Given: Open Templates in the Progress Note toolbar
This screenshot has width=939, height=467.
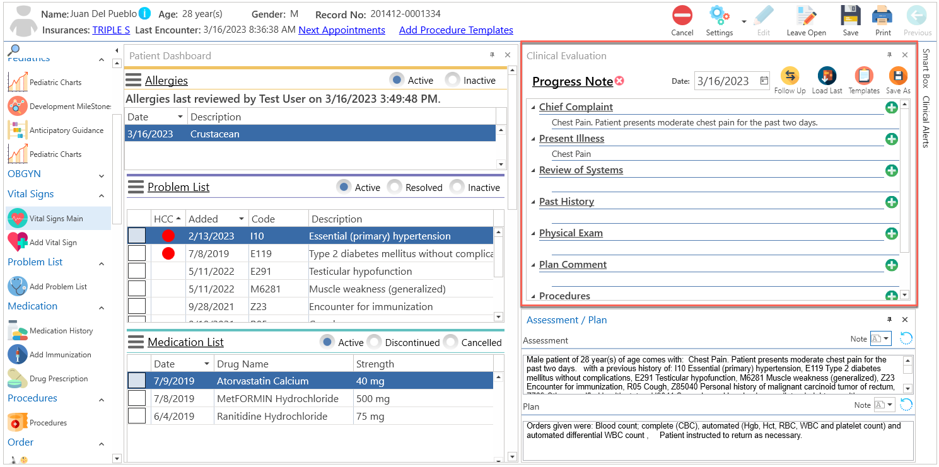Looking at the screenshot, I should (863, 80).
